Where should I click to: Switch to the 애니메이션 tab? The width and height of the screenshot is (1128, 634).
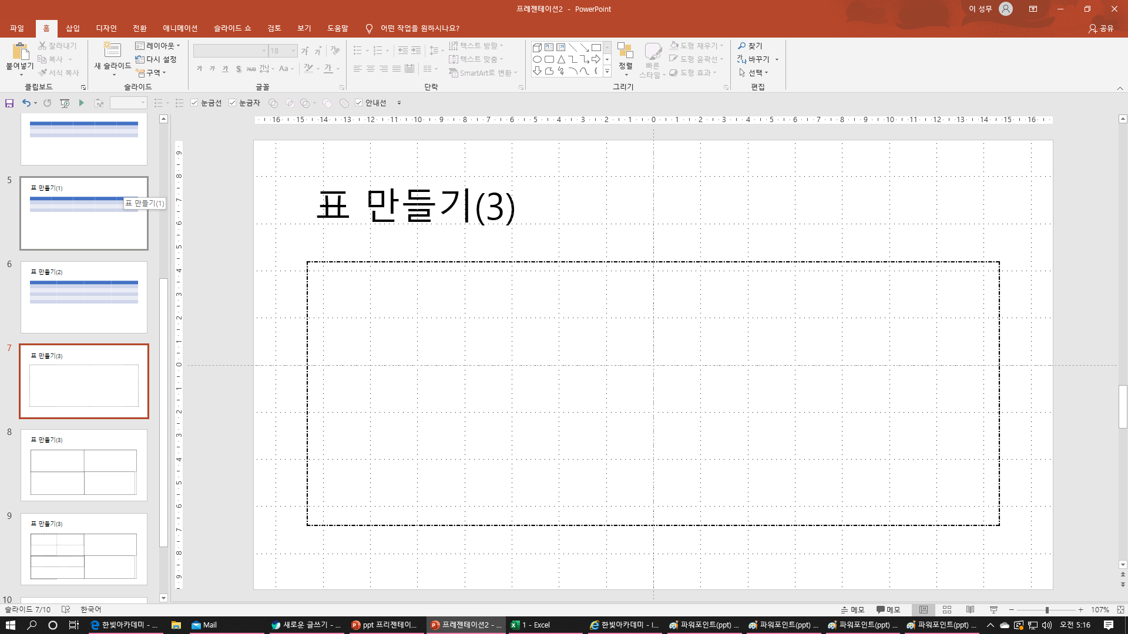(x=180, y=28)
